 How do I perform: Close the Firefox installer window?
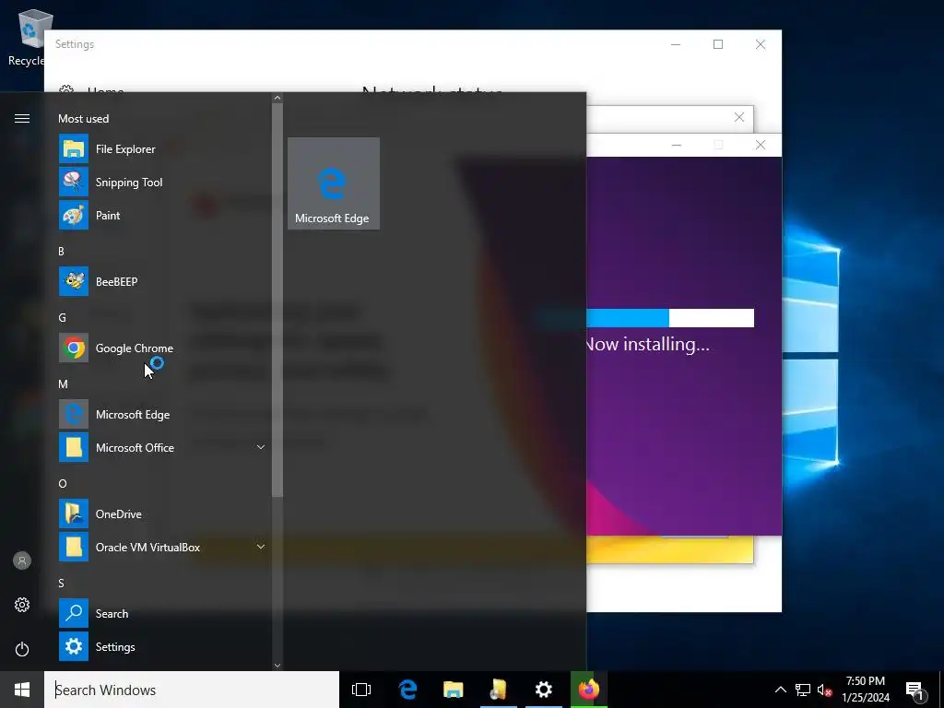click(761, 145)
